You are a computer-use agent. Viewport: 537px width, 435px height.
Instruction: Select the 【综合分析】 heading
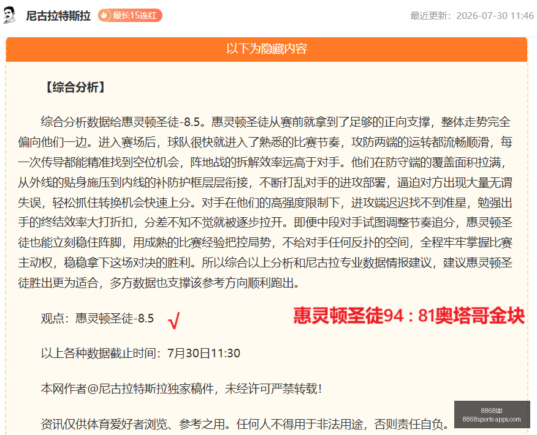75,87
